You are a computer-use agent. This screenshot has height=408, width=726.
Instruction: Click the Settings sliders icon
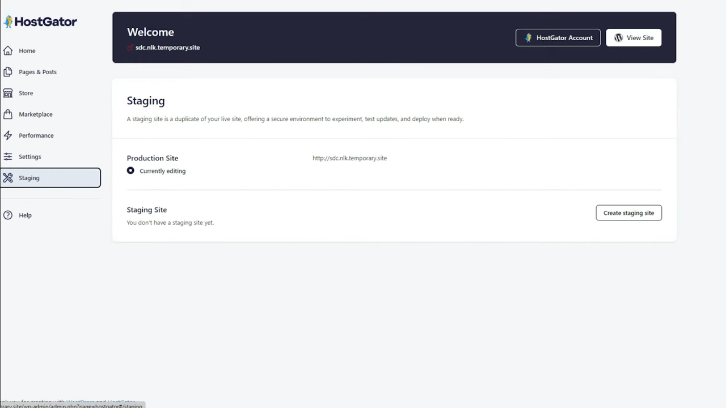point(7,156)
